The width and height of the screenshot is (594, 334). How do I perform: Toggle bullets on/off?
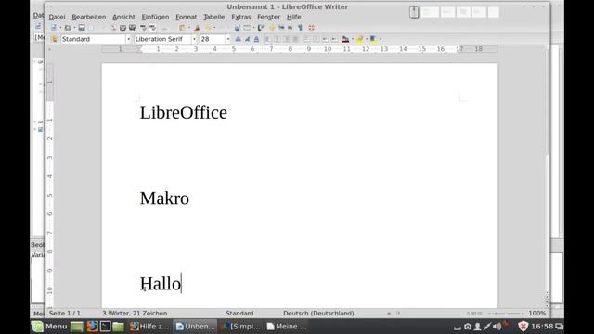click(x=316, y=39)
